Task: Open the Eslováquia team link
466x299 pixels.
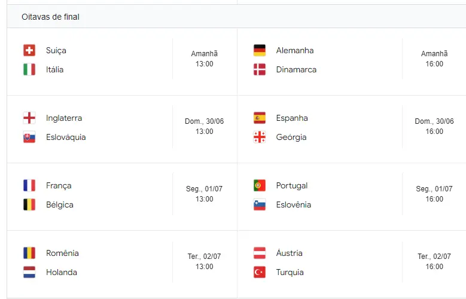Action: (x=66, y=137)
